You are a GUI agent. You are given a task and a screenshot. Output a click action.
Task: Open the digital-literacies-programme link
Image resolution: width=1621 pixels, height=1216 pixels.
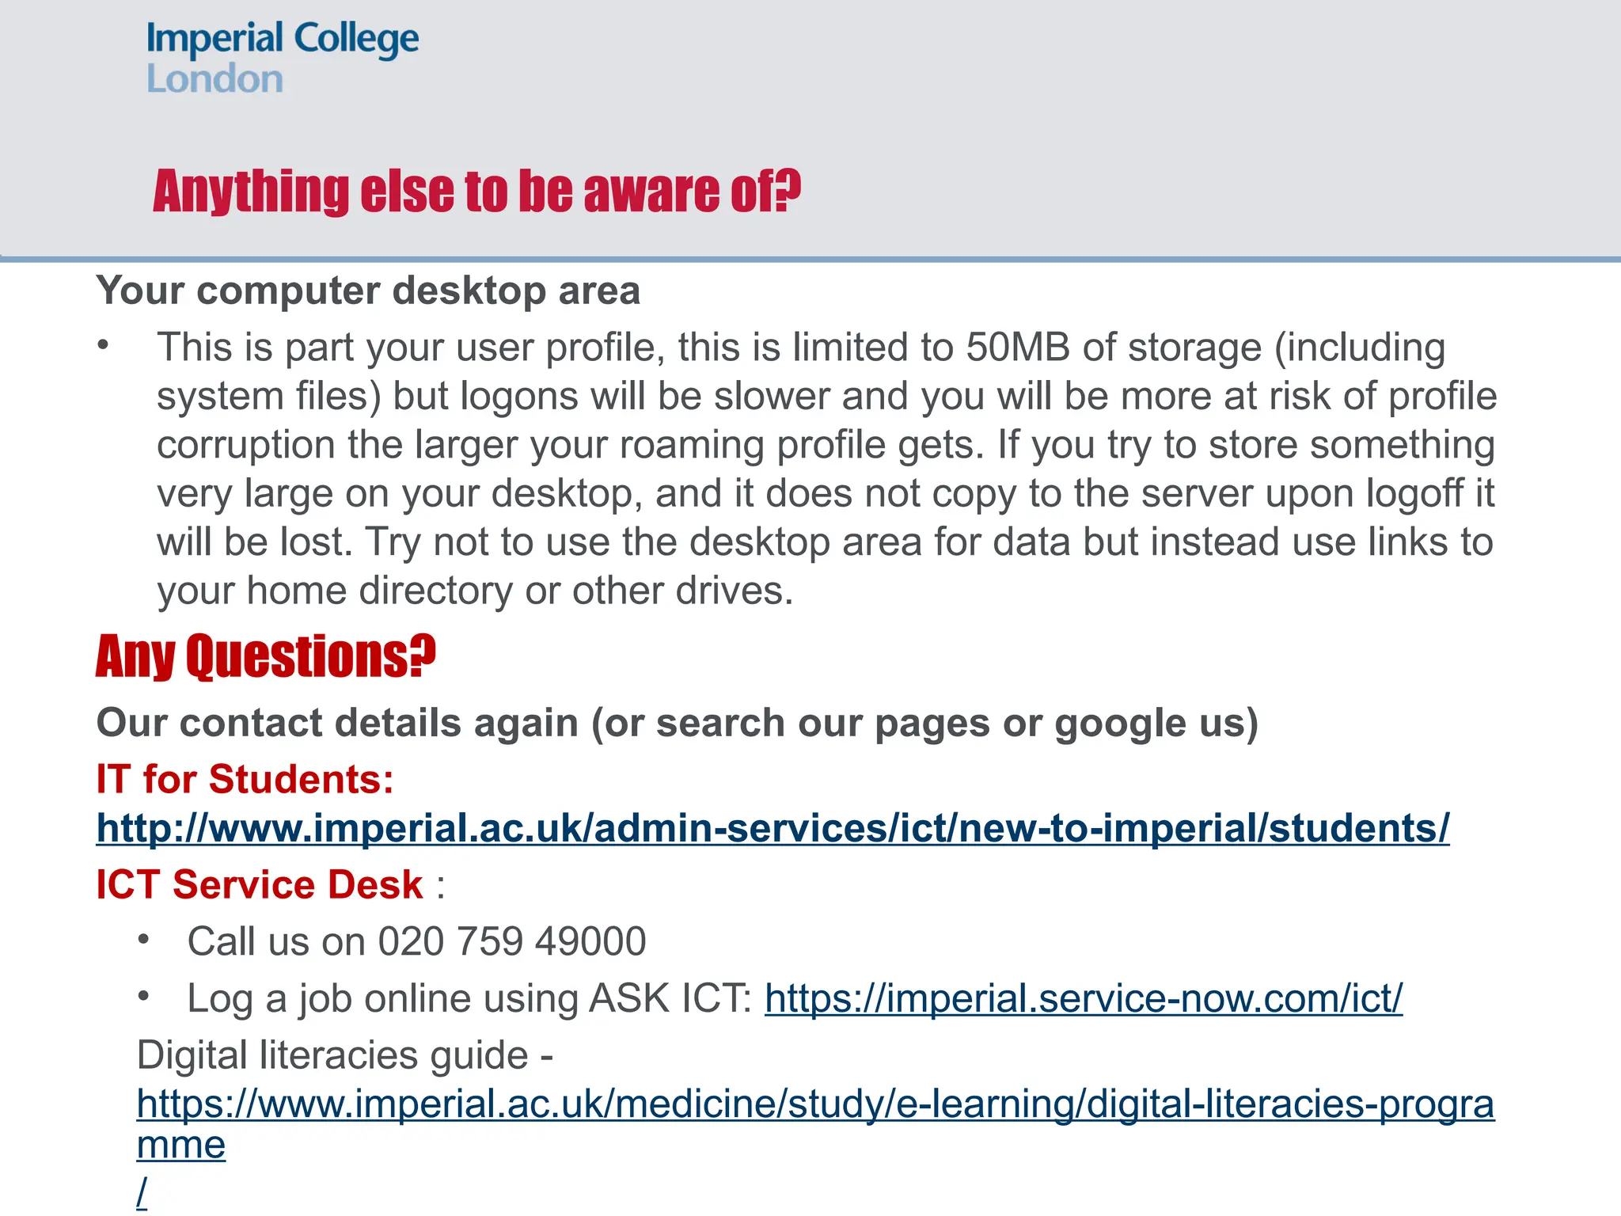(815, 1104)
